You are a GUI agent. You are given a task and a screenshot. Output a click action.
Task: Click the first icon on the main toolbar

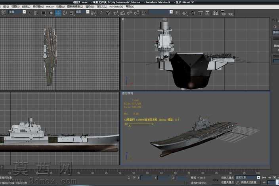[x=4, y=13]
